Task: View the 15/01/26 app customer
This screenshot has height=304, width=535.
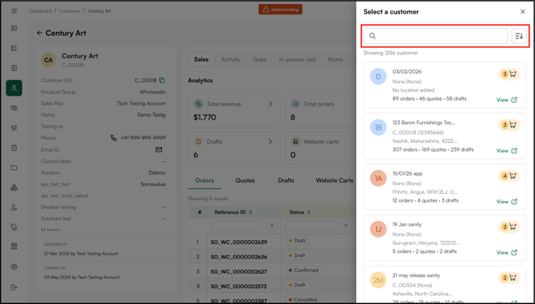Action: (x=507, y=202)
